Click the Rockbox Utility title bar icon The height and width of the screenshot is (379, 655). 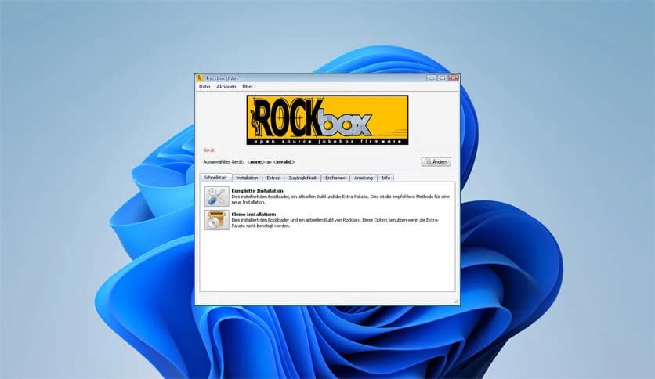200,78
